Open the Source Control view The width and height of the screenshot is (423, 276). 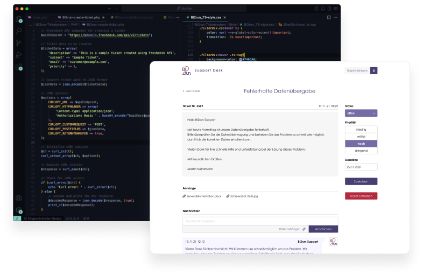(19, 44)
